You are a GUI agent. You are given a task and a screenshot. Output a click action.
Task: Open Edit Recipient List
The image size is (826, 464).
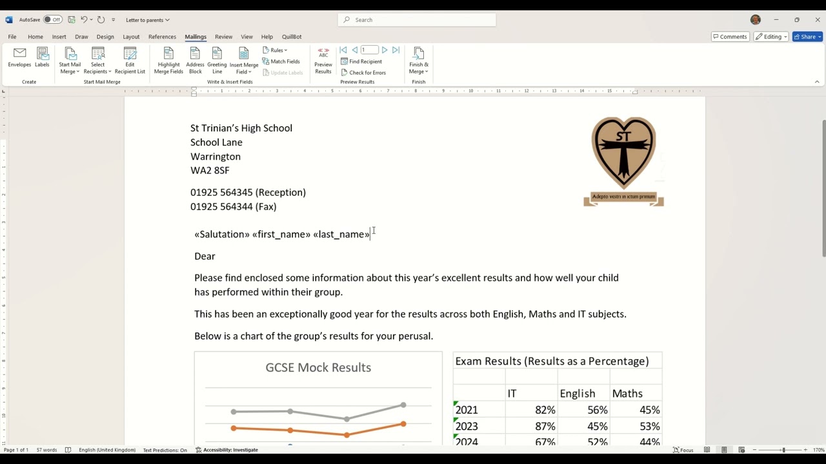pos(130,61)
